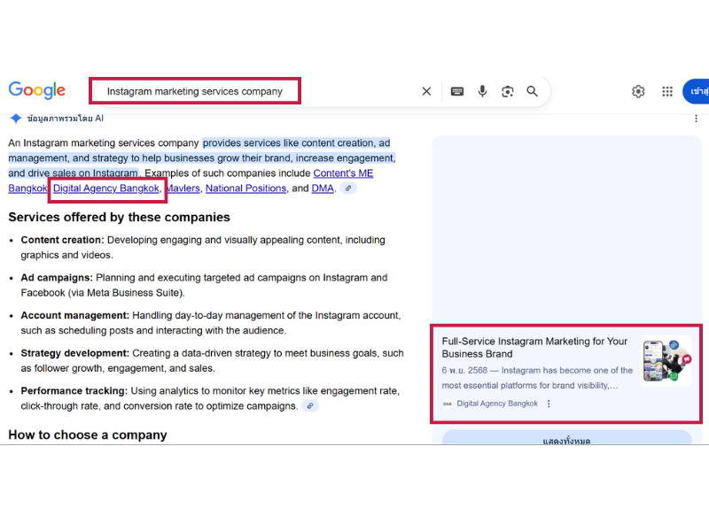Open the on-screen keyboard input tool
The image size is (709, 531).
point(457,91)
